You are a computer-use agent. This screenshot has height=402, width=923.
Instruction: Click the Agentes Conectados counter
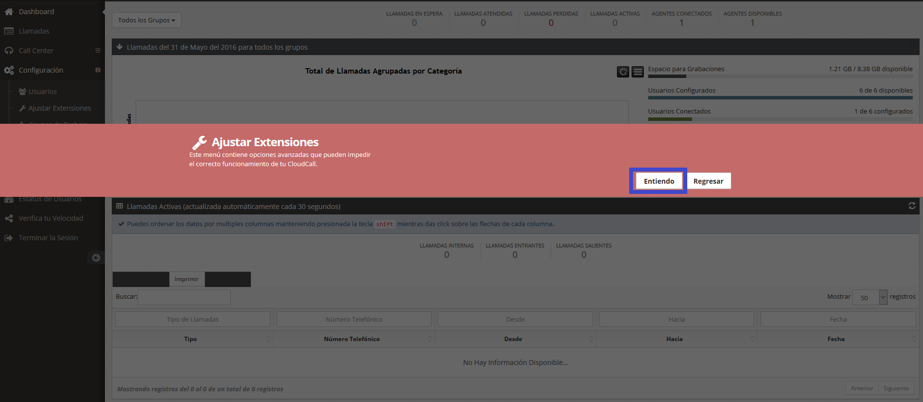tap(681, 19)
